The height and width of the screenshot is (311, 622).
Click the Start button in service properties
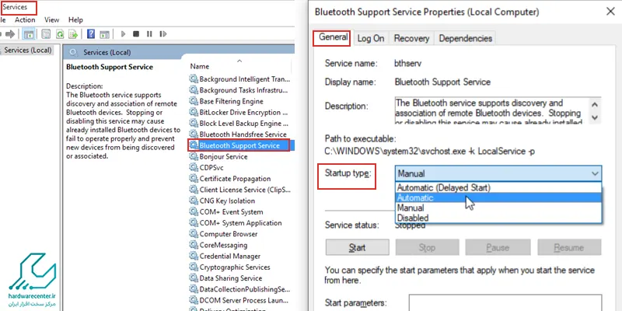tap(357, 247)
